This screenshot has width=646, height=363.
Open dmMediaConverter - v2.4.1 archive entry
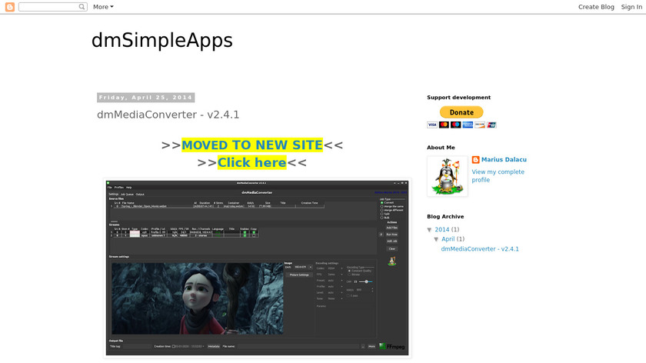coord(480,249)
